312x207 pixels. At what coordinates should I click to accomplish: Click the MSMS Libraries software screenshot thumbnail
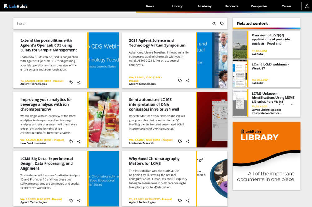pyautogui.click(x=240, y=103)
